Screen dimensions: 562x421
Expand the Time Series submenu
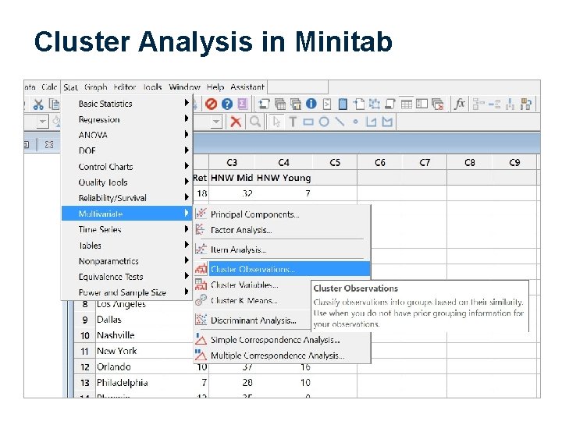(127, 229)
